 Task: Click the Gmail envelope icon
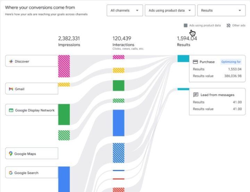[x=11, y=89]
